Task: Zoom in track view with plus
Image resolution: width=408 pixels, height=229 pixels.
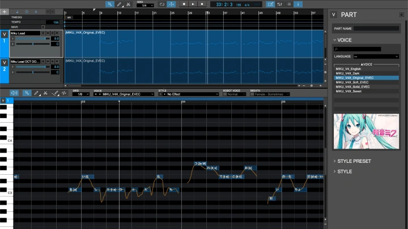Action: pos(321,86)
